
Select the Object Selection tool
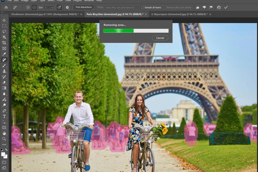point(4,37)
